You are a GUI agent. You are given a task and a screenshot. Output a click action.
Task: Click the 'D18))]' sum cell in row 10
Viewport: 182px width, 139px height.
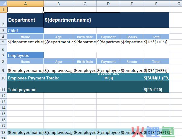(x=108, y=77)
